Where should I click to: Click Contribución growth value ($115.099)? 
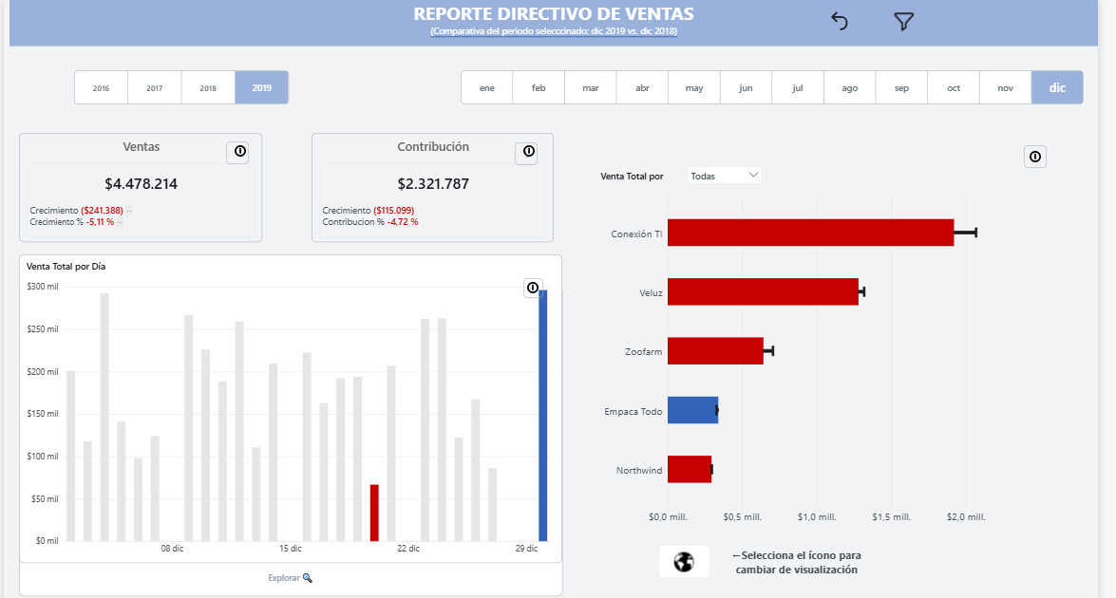(x=393, y=211)
